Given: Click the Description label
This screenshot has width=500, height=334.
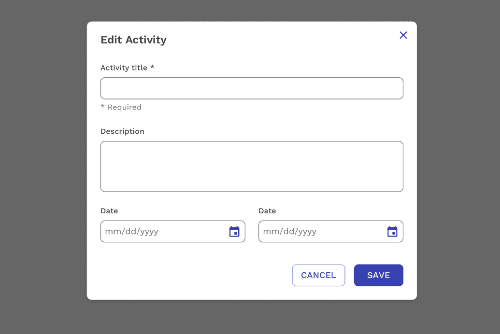Looking at the screenshot, I should click(x=122, y=131).
